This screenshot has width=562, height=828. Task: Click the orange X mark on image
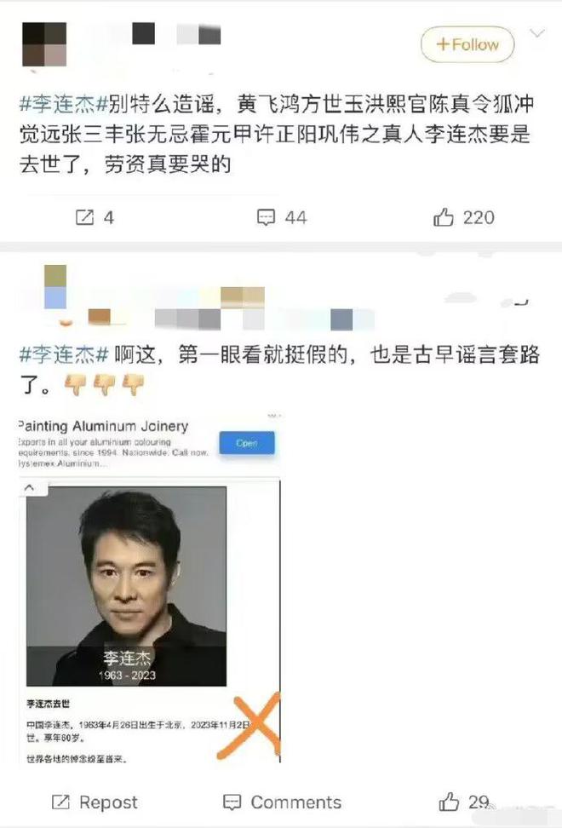click(250, 725)
